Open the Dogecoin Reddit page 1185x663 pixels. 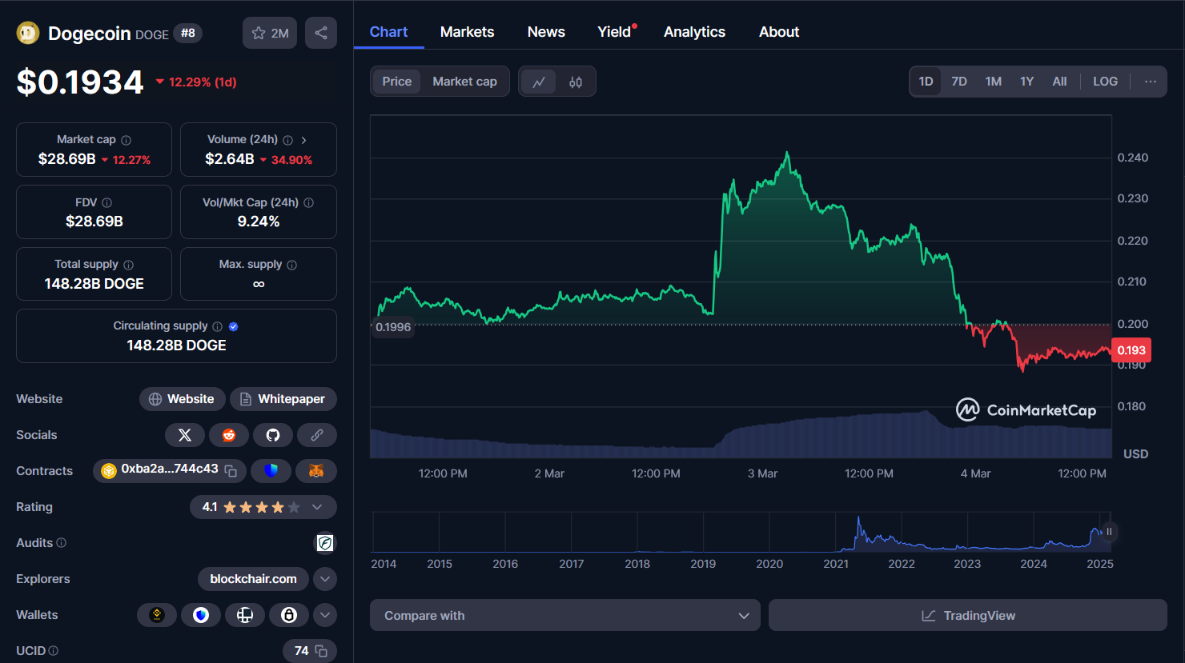point(229,434)
